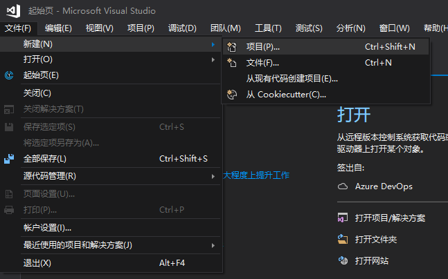Screen dimensions: 448x279
Task: Click the Ctrl+Shift+S shortcut text
Action: click(183, 159)
